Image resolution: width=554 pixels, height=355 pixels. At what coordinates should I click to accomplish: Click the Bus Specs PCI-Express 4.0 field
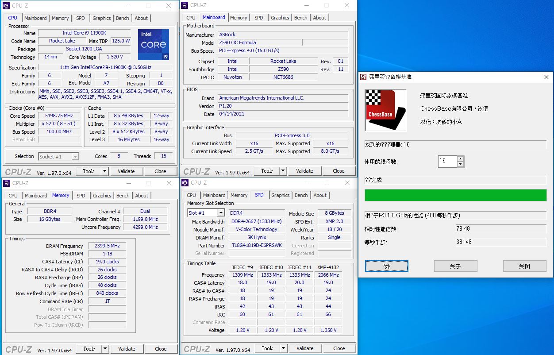[x=283, y=50]
